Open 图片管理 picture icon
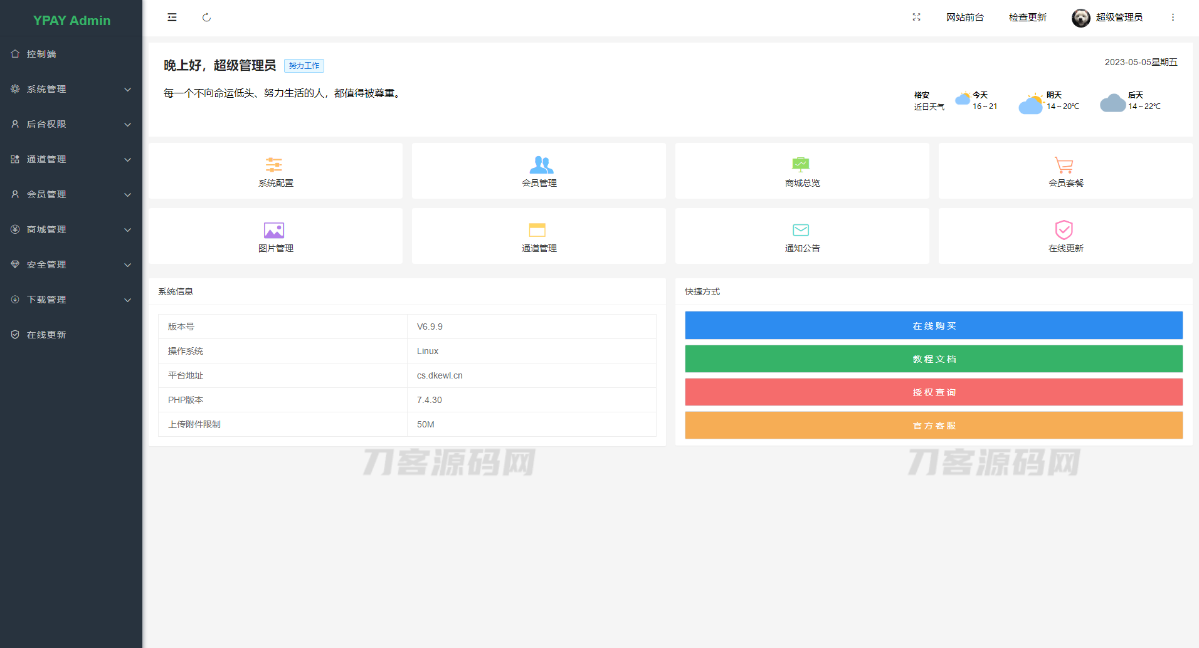1199x648 pixels. click(274, 231)
